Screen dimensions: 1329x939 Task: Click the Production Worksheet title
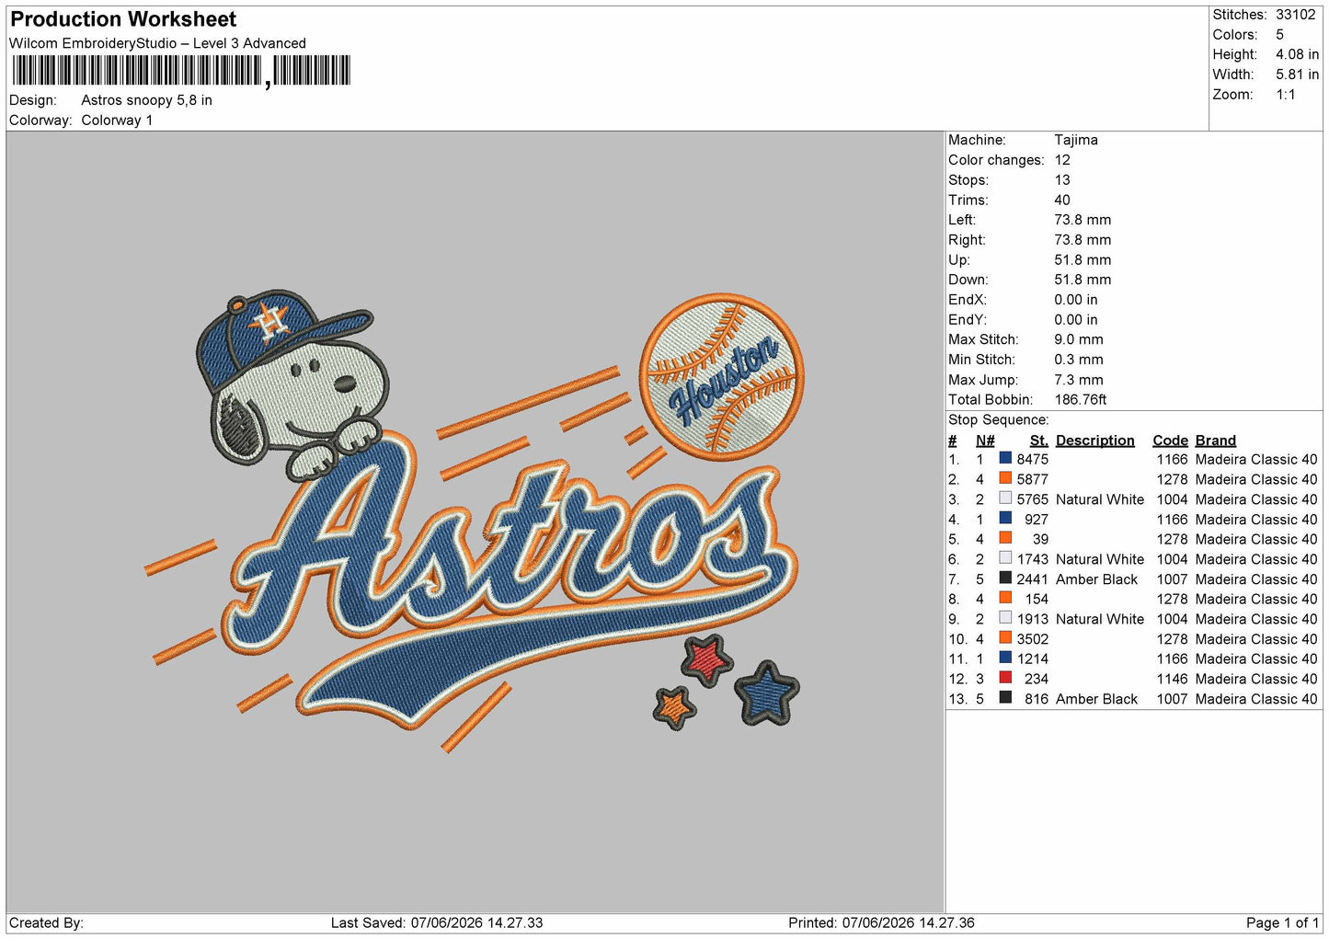click(123, 19)
